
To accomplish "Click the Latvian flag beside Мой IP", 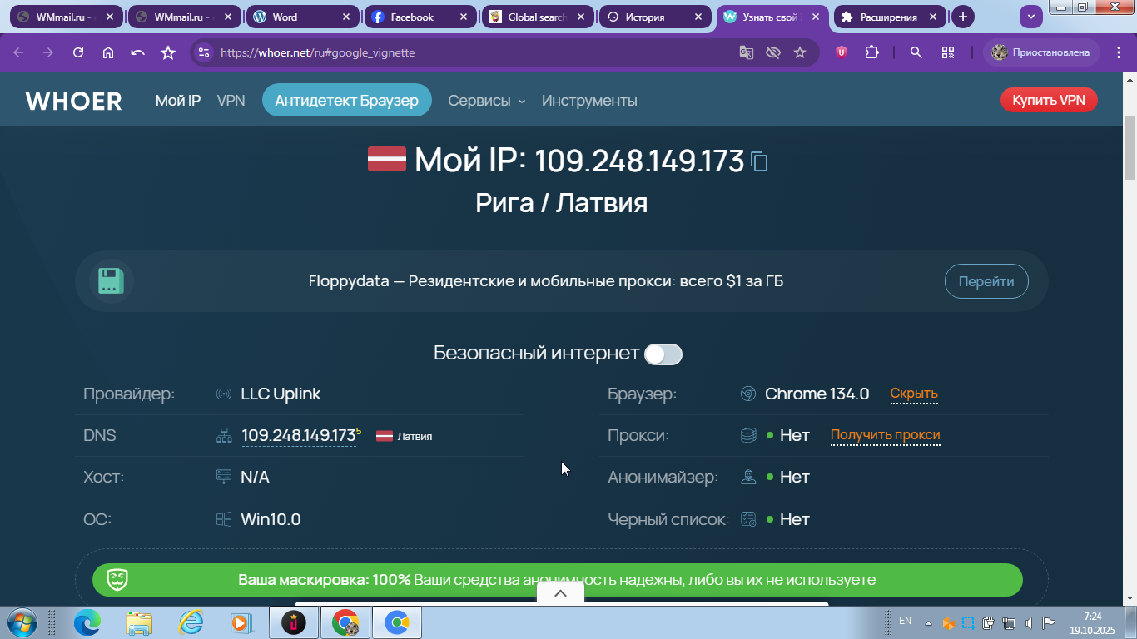I will click(x=387, y=159).
